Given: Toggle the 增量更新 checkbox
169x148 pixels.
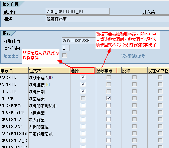Looking at the screenshot, I should pos(64,55).
